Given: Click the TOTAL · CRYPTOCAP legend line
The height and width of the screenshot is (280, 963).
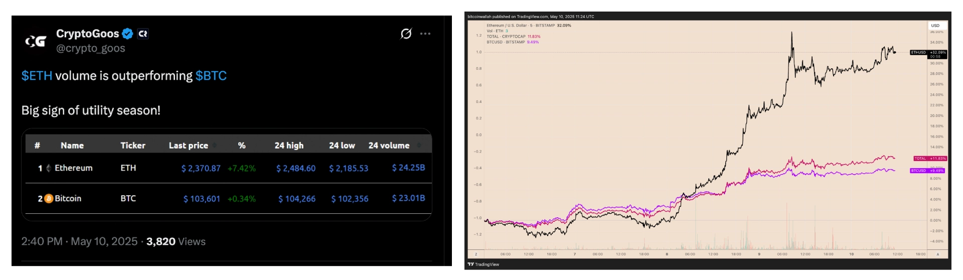Looking at the screenshot, I should (514, 37).
